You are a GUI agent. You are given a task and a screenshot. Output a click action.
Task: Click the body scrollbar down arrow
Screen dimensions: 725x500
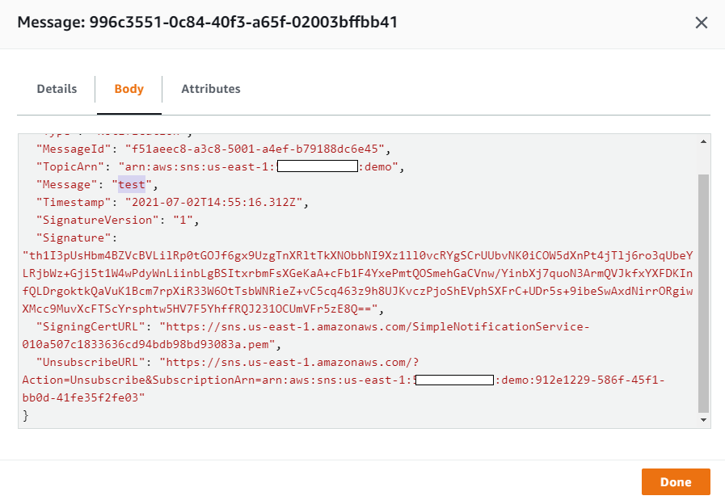(703, 420)
